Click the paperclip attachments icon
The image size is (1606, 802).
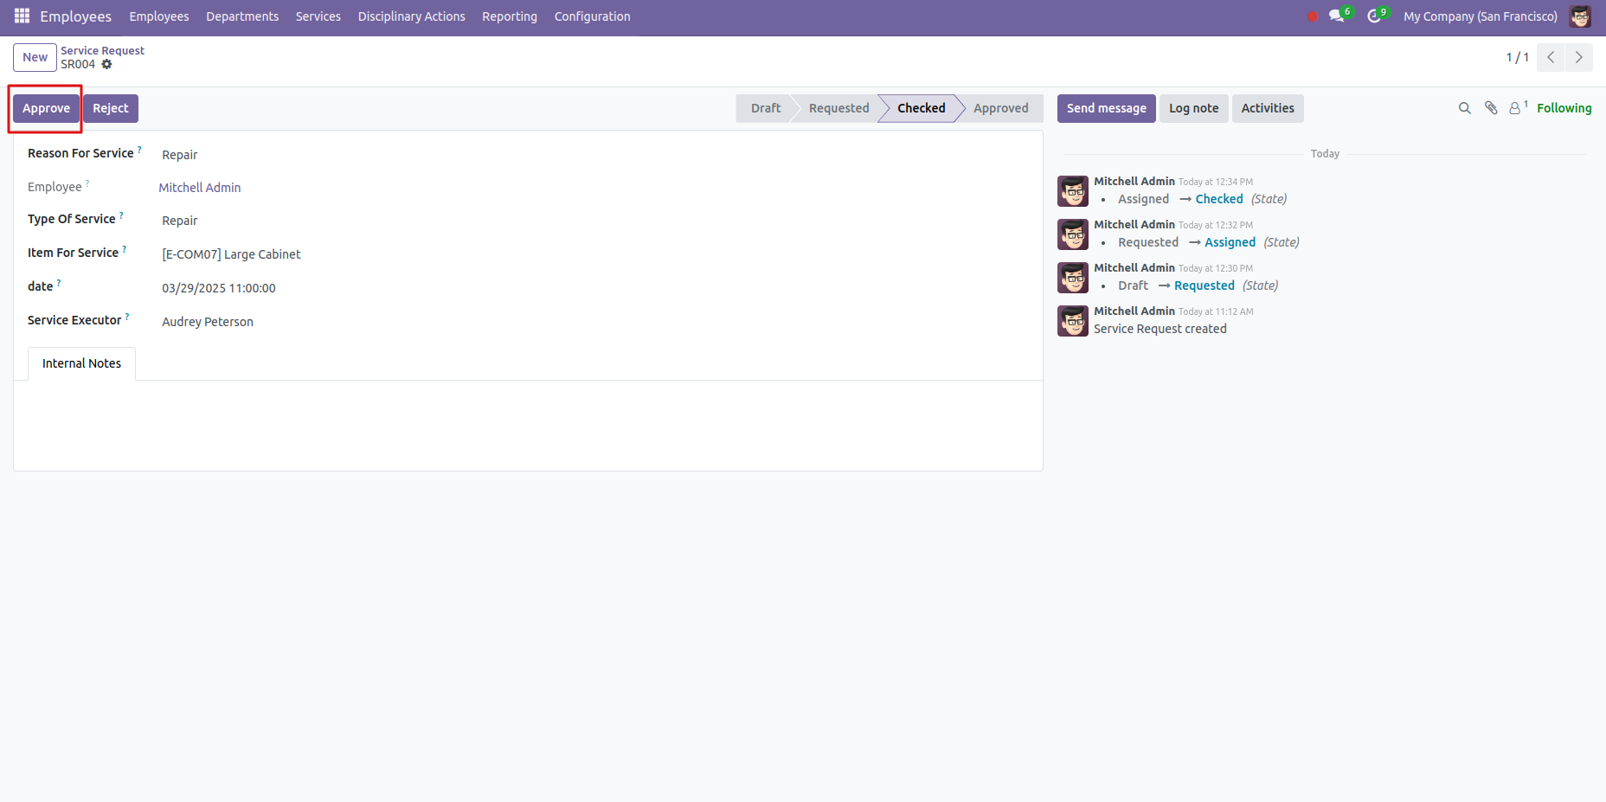1491,108
